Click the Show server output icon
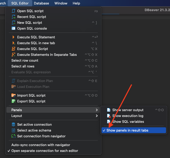This screenshot has height=158, width=170. click(109, 110)
